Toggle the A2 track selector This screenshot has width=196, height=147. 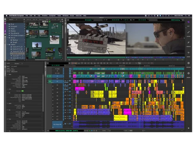tap(57, 85)
